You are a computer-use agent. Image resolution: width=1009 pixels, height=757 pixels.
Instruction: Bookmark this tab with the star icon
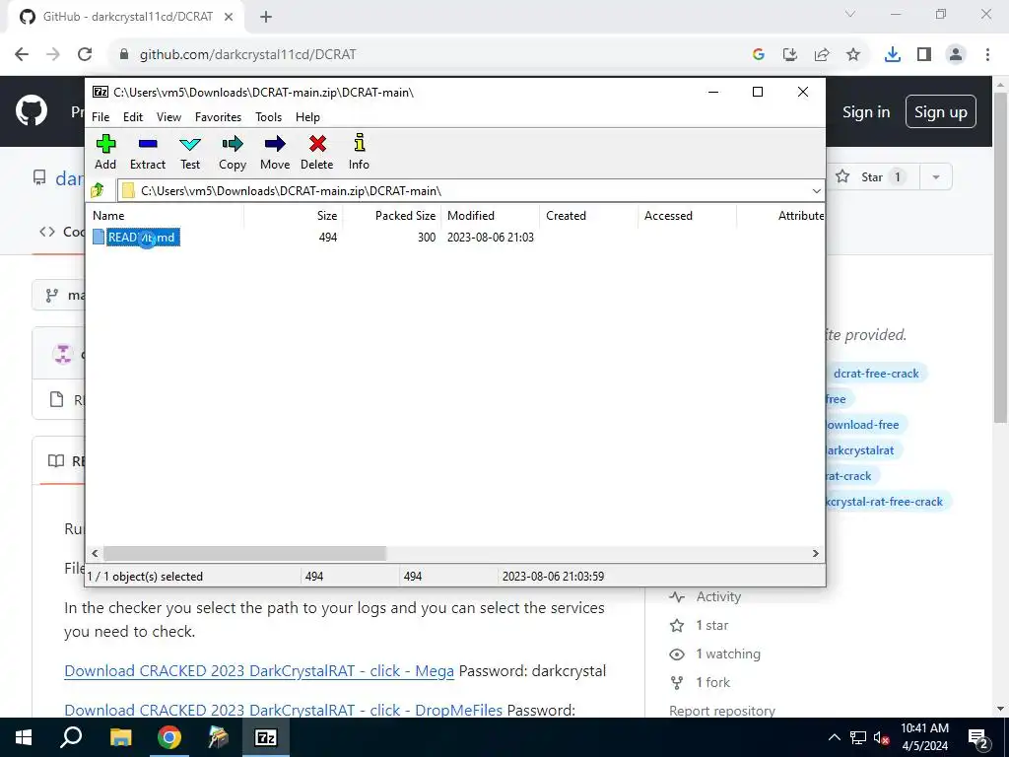853,55
